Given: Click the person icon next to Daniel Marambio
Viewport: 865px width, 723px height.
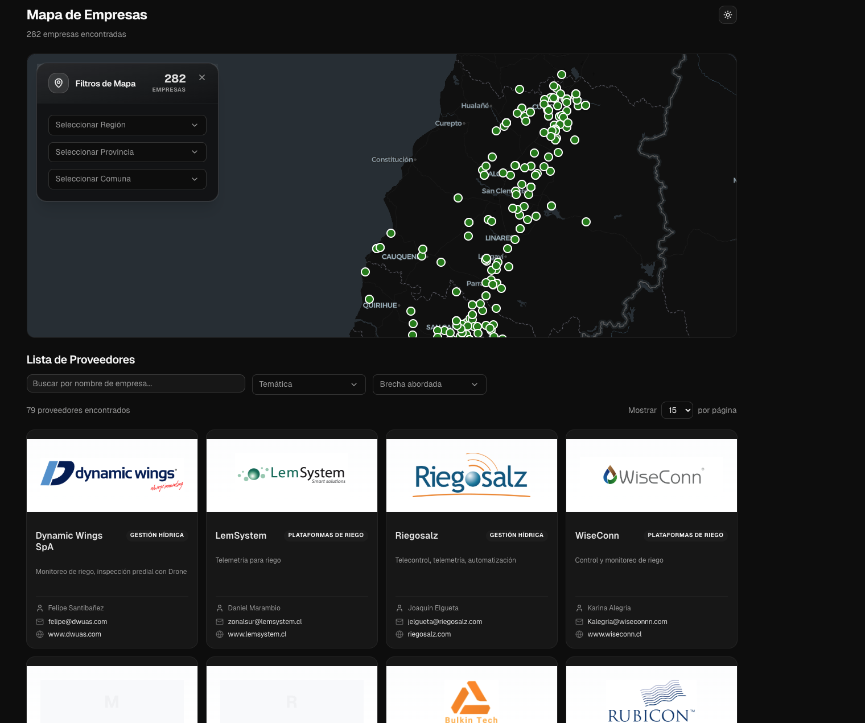Looking at the screenshot, I should pyautogui.click(x=220, y=608).
